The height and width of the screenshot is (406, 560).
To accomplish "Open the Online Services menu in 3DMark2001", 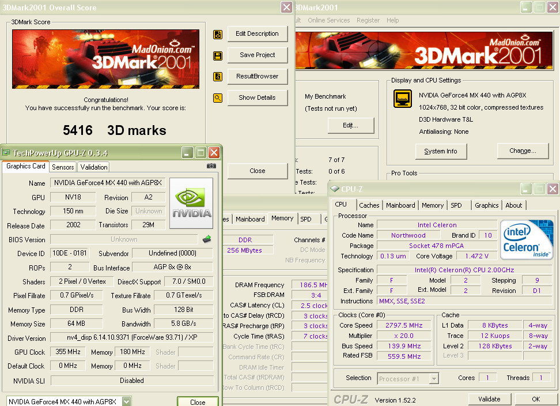I will 328,20.
